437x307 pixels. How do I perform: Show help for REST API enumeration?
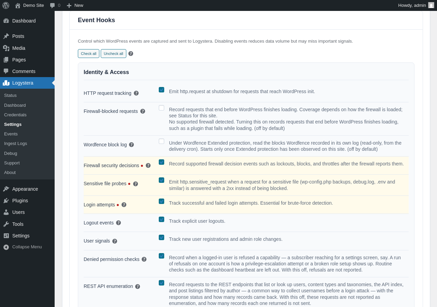point(138,287)
